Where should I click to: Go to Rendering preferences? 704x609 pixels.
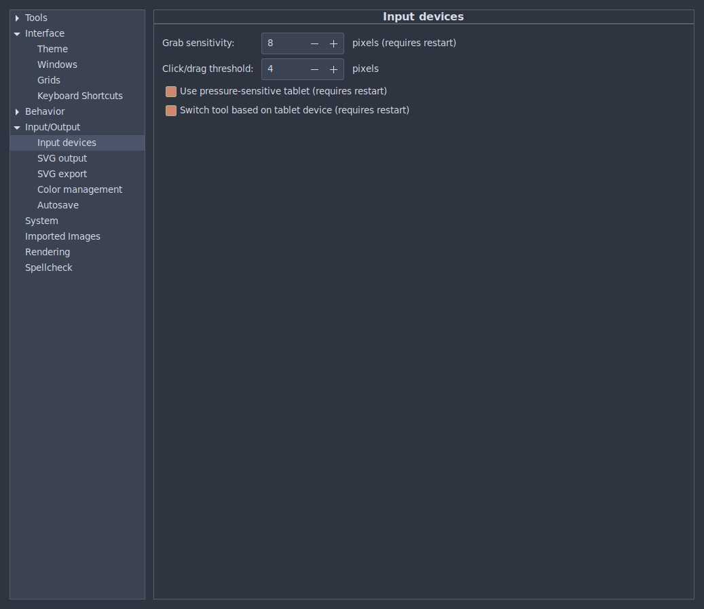tap(48, 252)
